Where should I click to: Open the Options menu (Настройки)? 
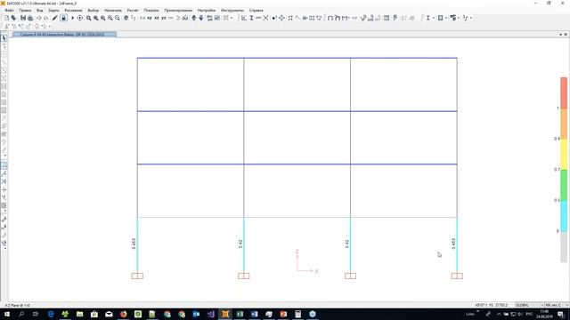(x=207, y=10)
